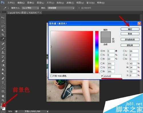Screen dimensions: 143x113
Task: Open the 滤镜(T) menu
Action: coord(70,3)
